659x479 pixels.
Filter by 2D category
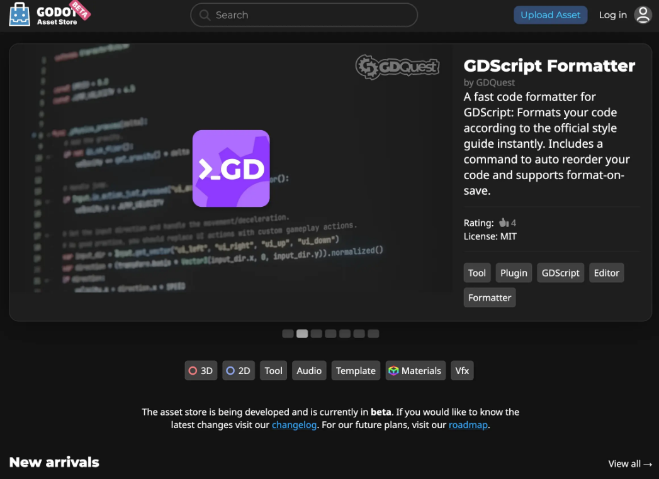(239, 371)
